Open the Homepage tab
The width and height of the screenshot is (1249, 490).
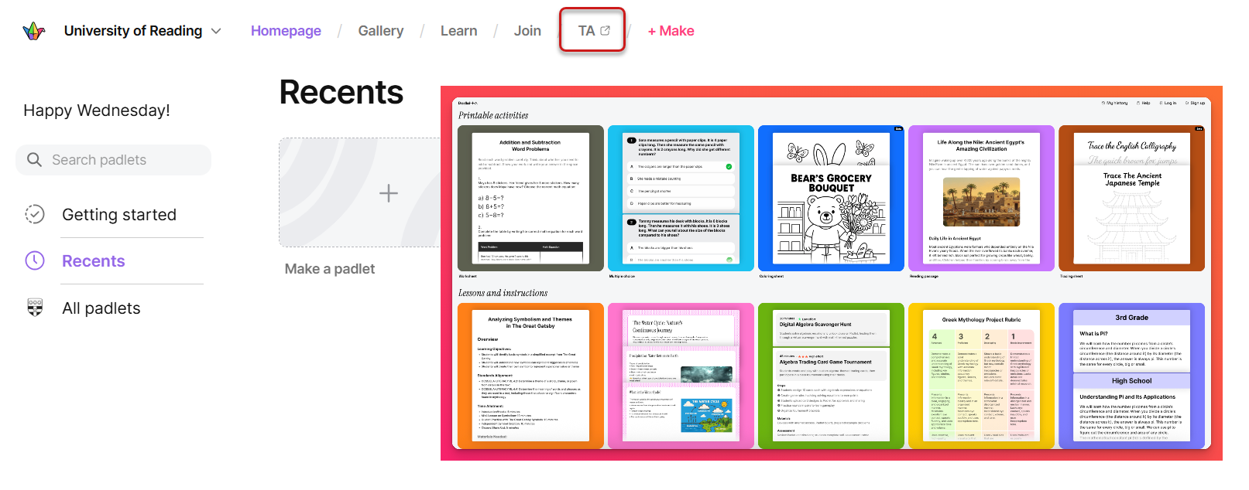(286, 31)
